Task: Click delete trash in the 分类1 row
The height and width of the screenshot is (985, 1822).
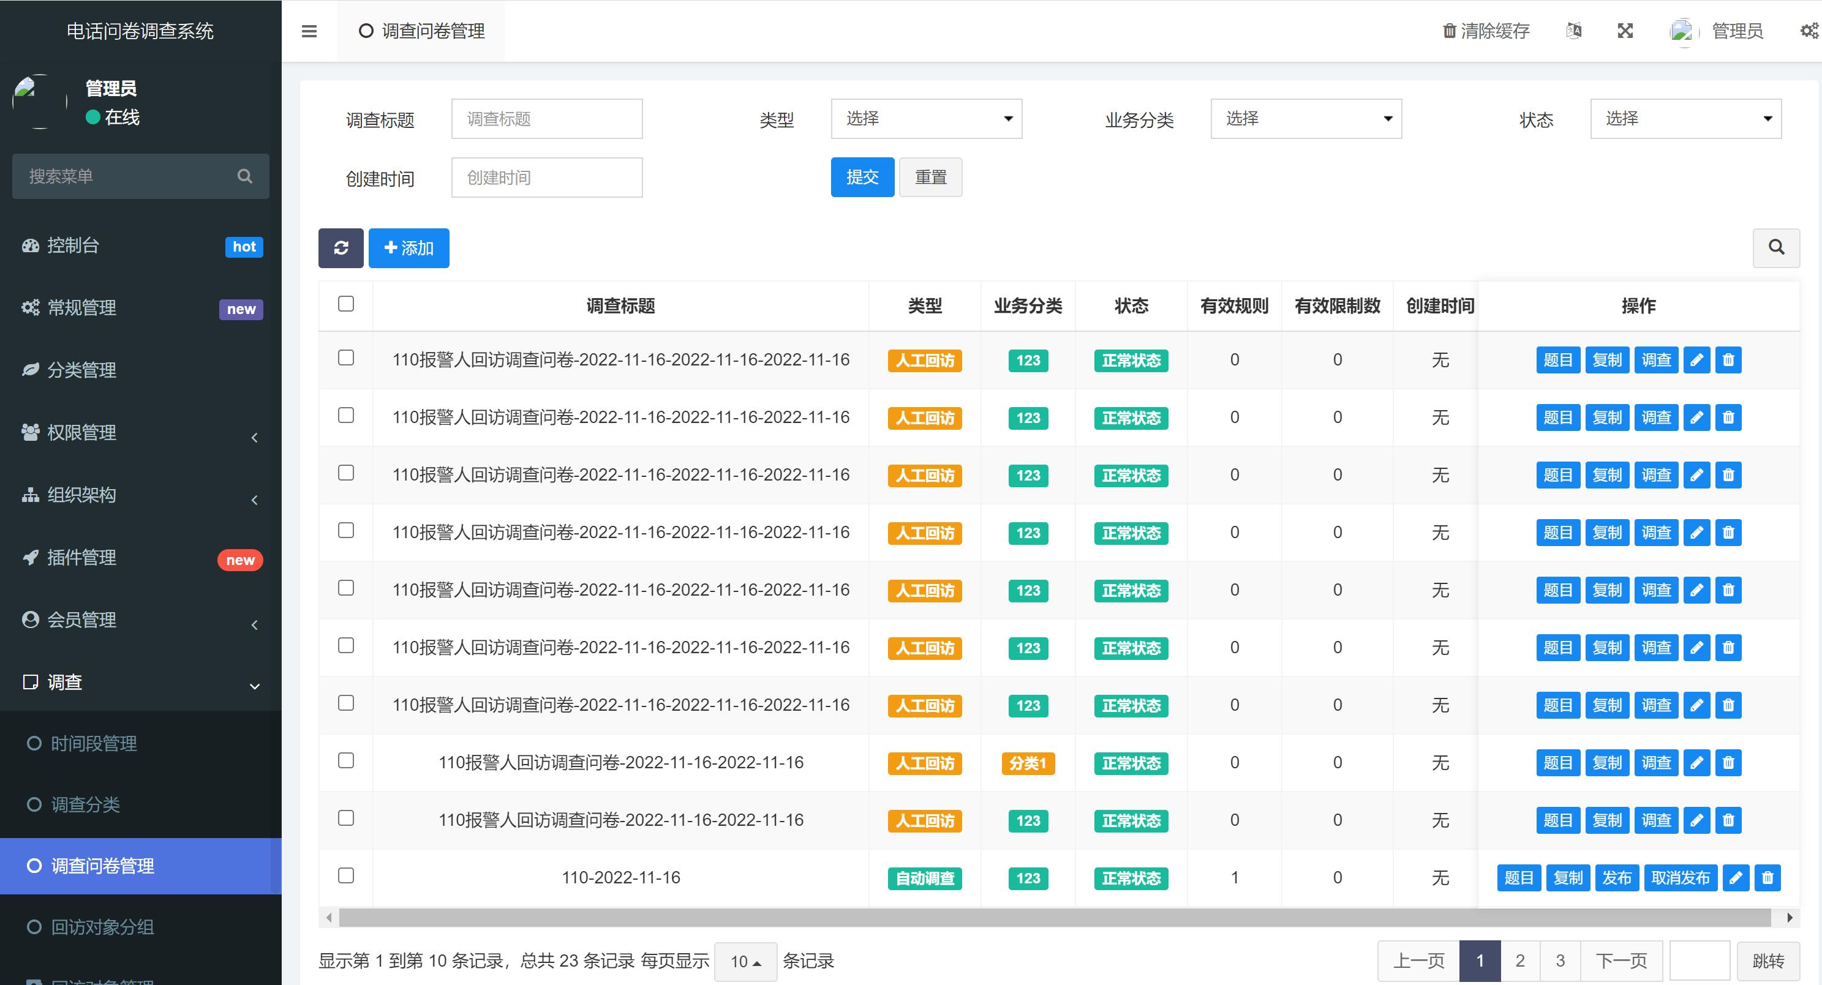Action: pos(1729,763)
